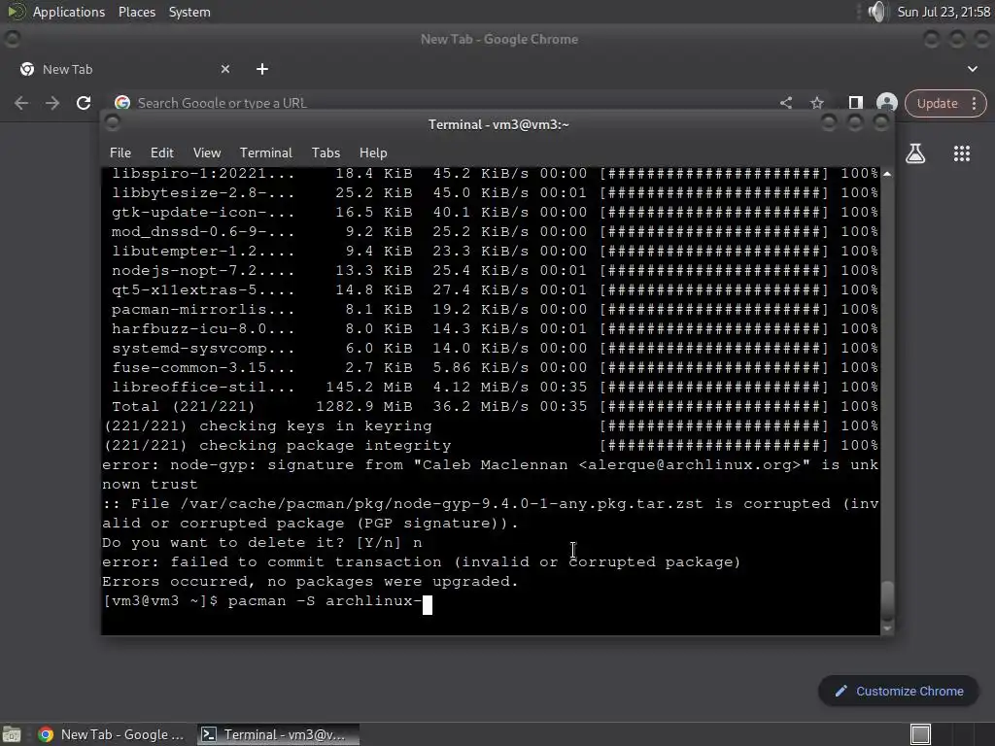Open Chrome Labs flask icon
Screen dimensions: 995x746
tap(915, 153)
